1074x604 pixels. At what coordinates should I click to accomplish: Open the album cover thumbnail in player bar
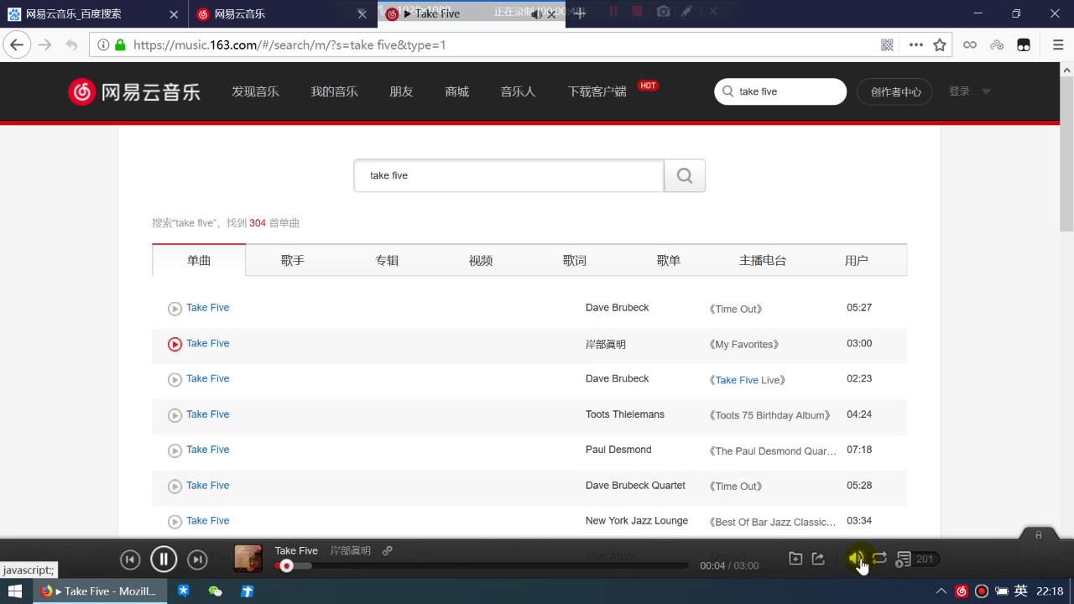248,559
